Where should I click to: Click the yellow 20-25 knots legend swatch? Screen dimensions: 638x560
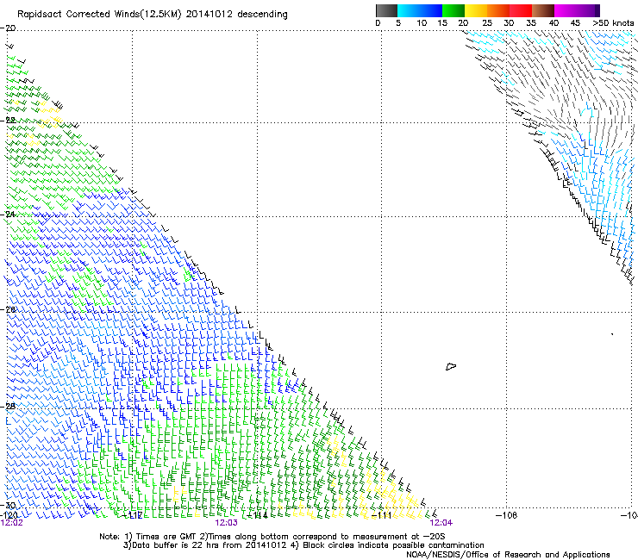point(476,10)
